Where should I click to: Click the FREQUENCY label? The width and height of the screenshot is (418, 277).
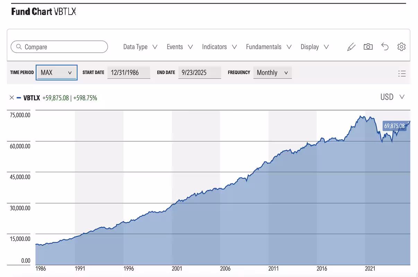[239, 72]
